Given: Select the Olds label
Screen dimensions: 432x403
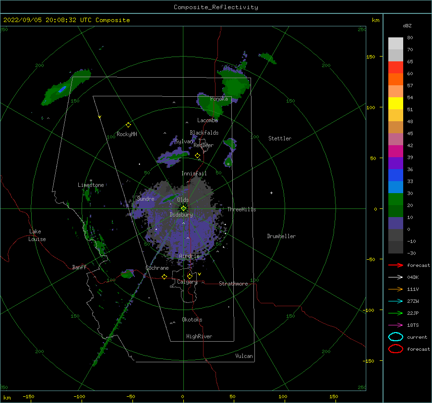Looking at the screenshot, I should (x=183, y=200).
